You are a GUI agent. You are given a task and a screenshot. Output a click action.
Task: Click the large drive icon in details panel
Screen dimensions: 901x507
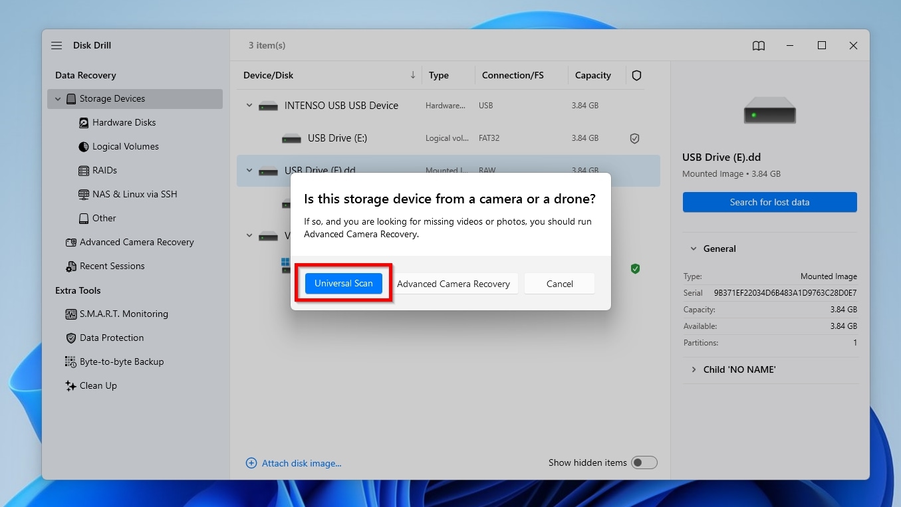769,110
